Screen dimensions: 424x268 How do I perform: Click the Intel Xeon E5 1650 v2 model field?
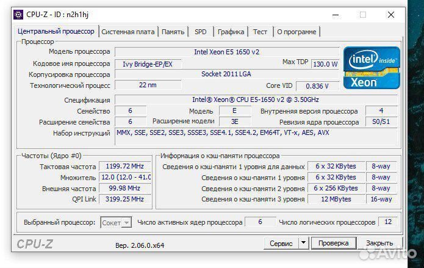click(226, 52)
